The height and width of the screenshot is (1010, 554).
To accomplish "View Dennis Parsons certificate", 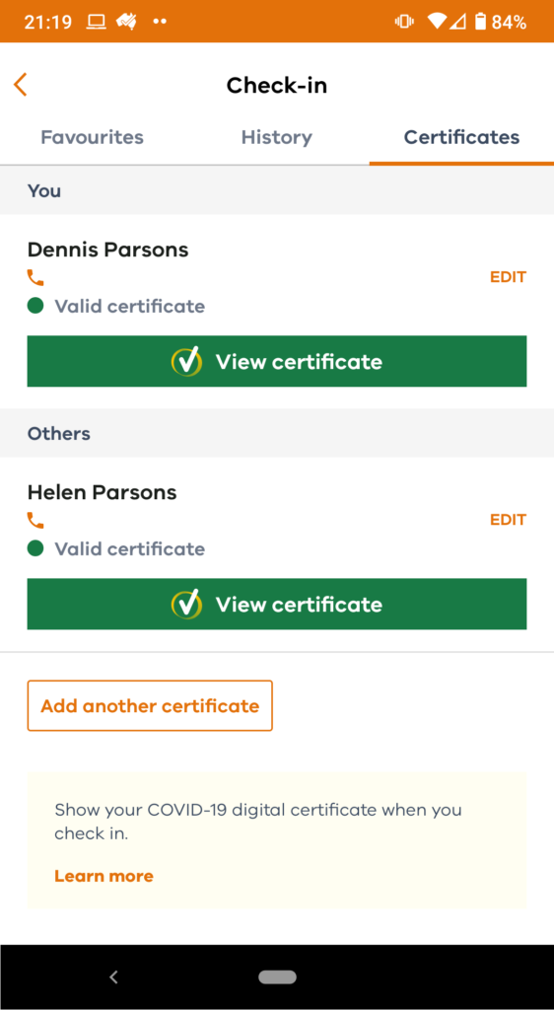I will (x=277, y=361).
